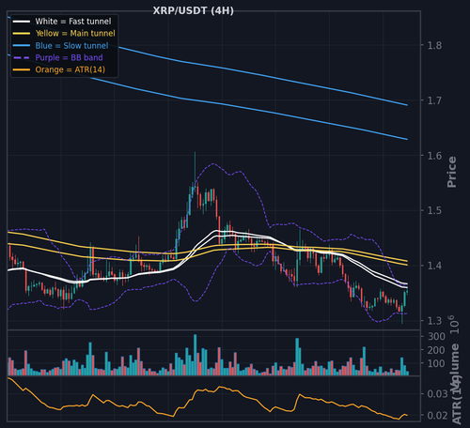
Task: Click the 300 volume axis label
Action: tap(436, 336)
